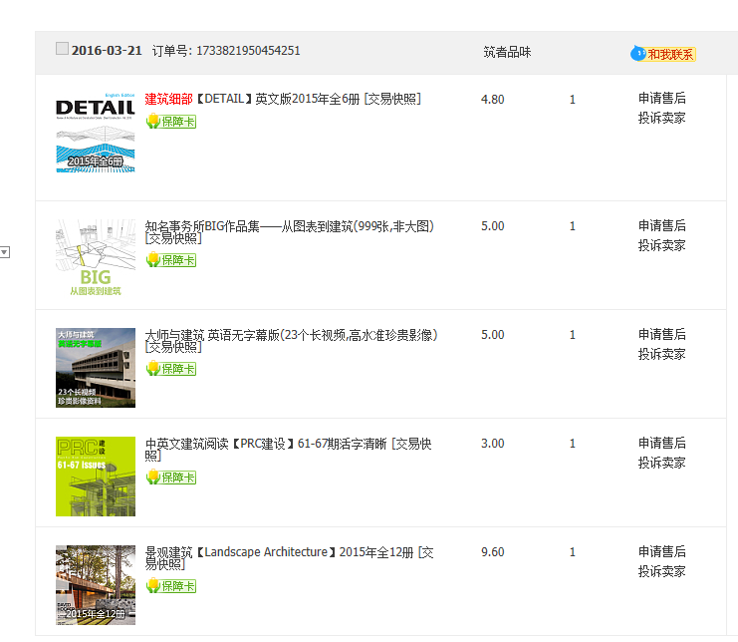
Task: Open BIG 从图表到建筑 thumbnail image
Action: point(96,258)
